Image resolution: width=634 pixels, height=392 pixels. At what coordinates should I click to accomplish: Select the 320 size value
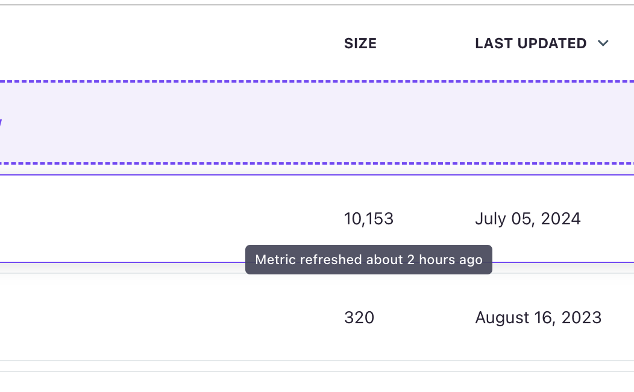pyautogui.click(x=359, y=318)
